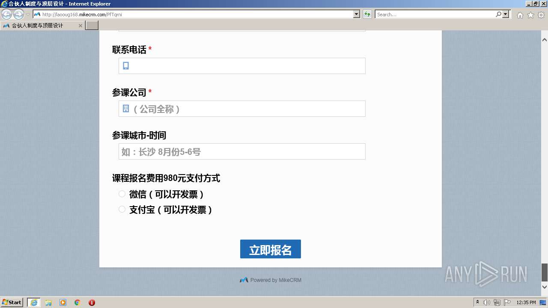Click the Search box in toolbar
Viewport: 548px width, 308px height.
tap(435, 15)
